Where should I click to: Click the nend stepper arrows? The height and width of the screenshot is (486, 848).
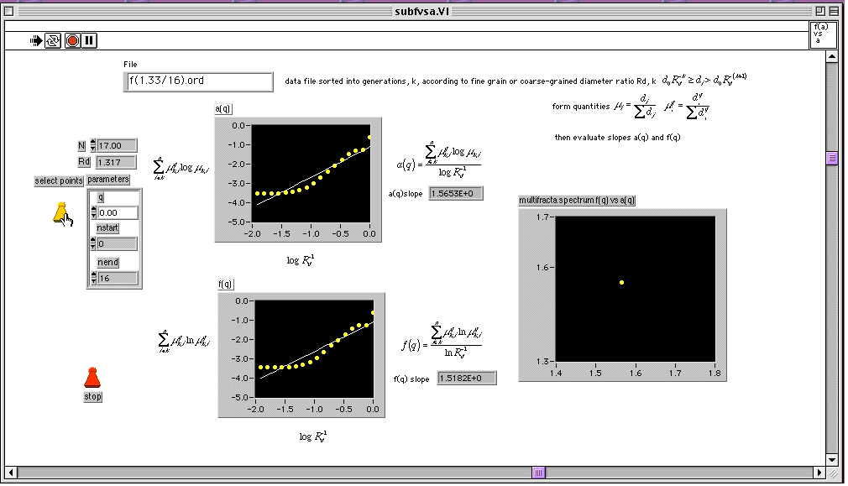click(x=93, y=278)
